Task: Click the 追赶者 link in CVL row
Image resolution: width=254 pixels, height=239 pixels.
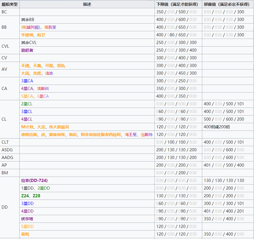Action: (x=27, y=50)
